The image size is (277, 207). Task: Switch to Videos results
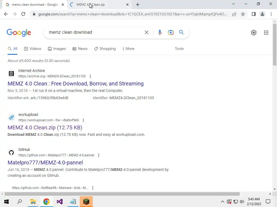point(33,49)
